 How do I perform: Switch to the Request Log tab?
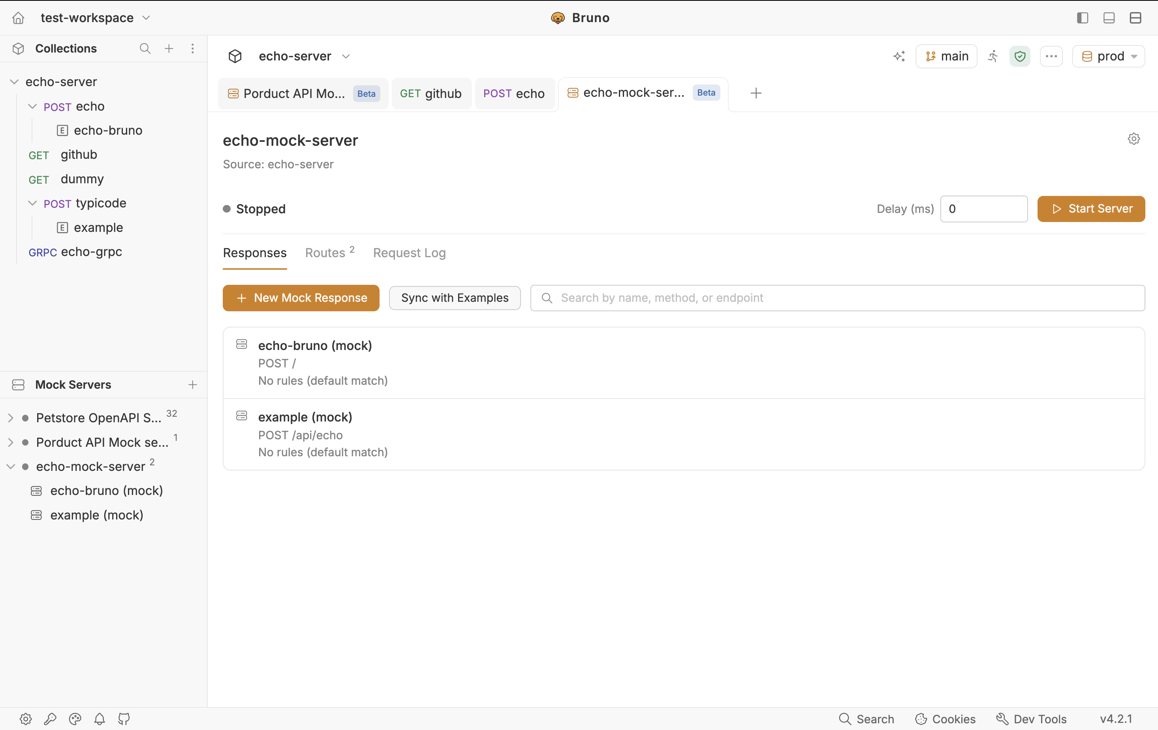tap(409, 252)
